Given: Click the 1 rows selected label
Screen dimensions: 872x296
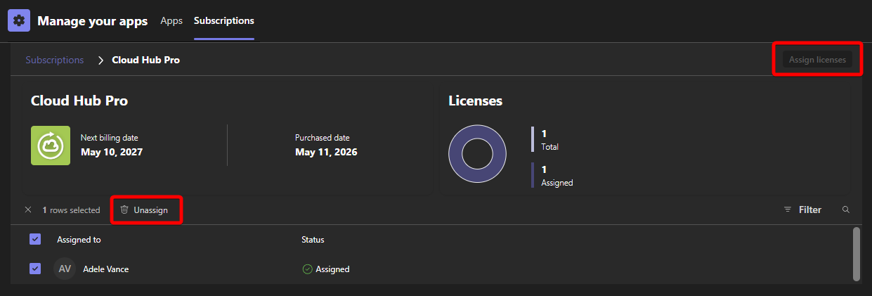Looking at the screenshot, I should pos(71,210).
